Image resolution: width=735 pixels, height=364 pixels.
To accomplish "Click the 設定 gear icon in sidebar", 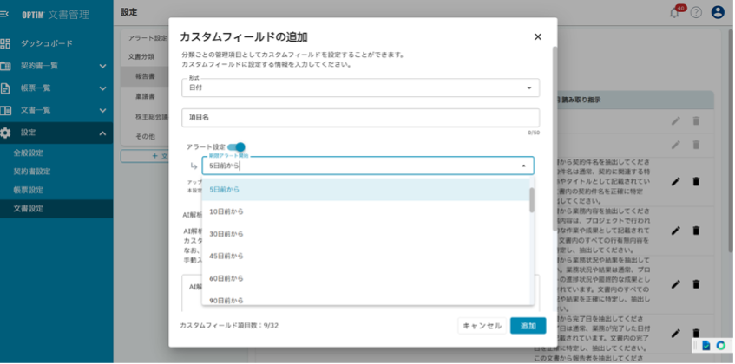I will pyautogui.click(x=6, y=133).
